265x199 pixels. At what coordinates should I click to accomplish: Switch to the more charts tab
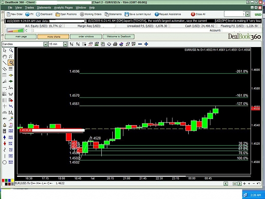(x=53, y=36)
